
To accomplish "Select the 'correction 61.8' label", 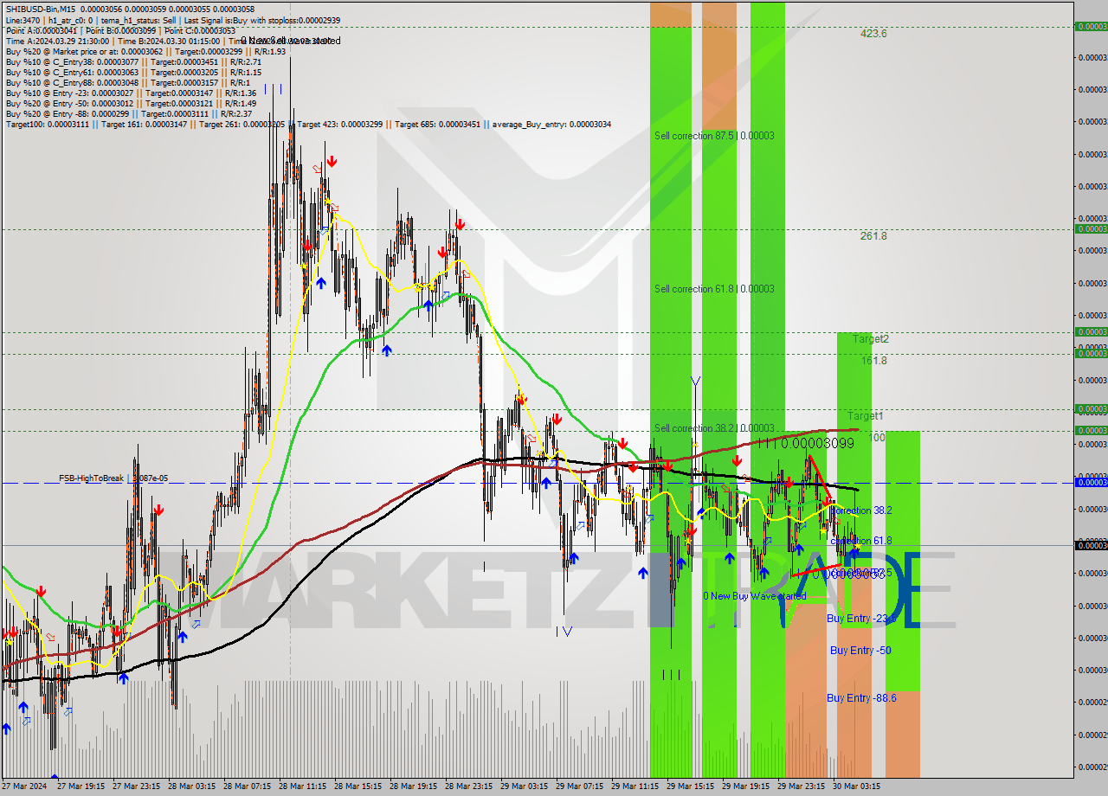I will pyautogui.click(x=860, y=541).
